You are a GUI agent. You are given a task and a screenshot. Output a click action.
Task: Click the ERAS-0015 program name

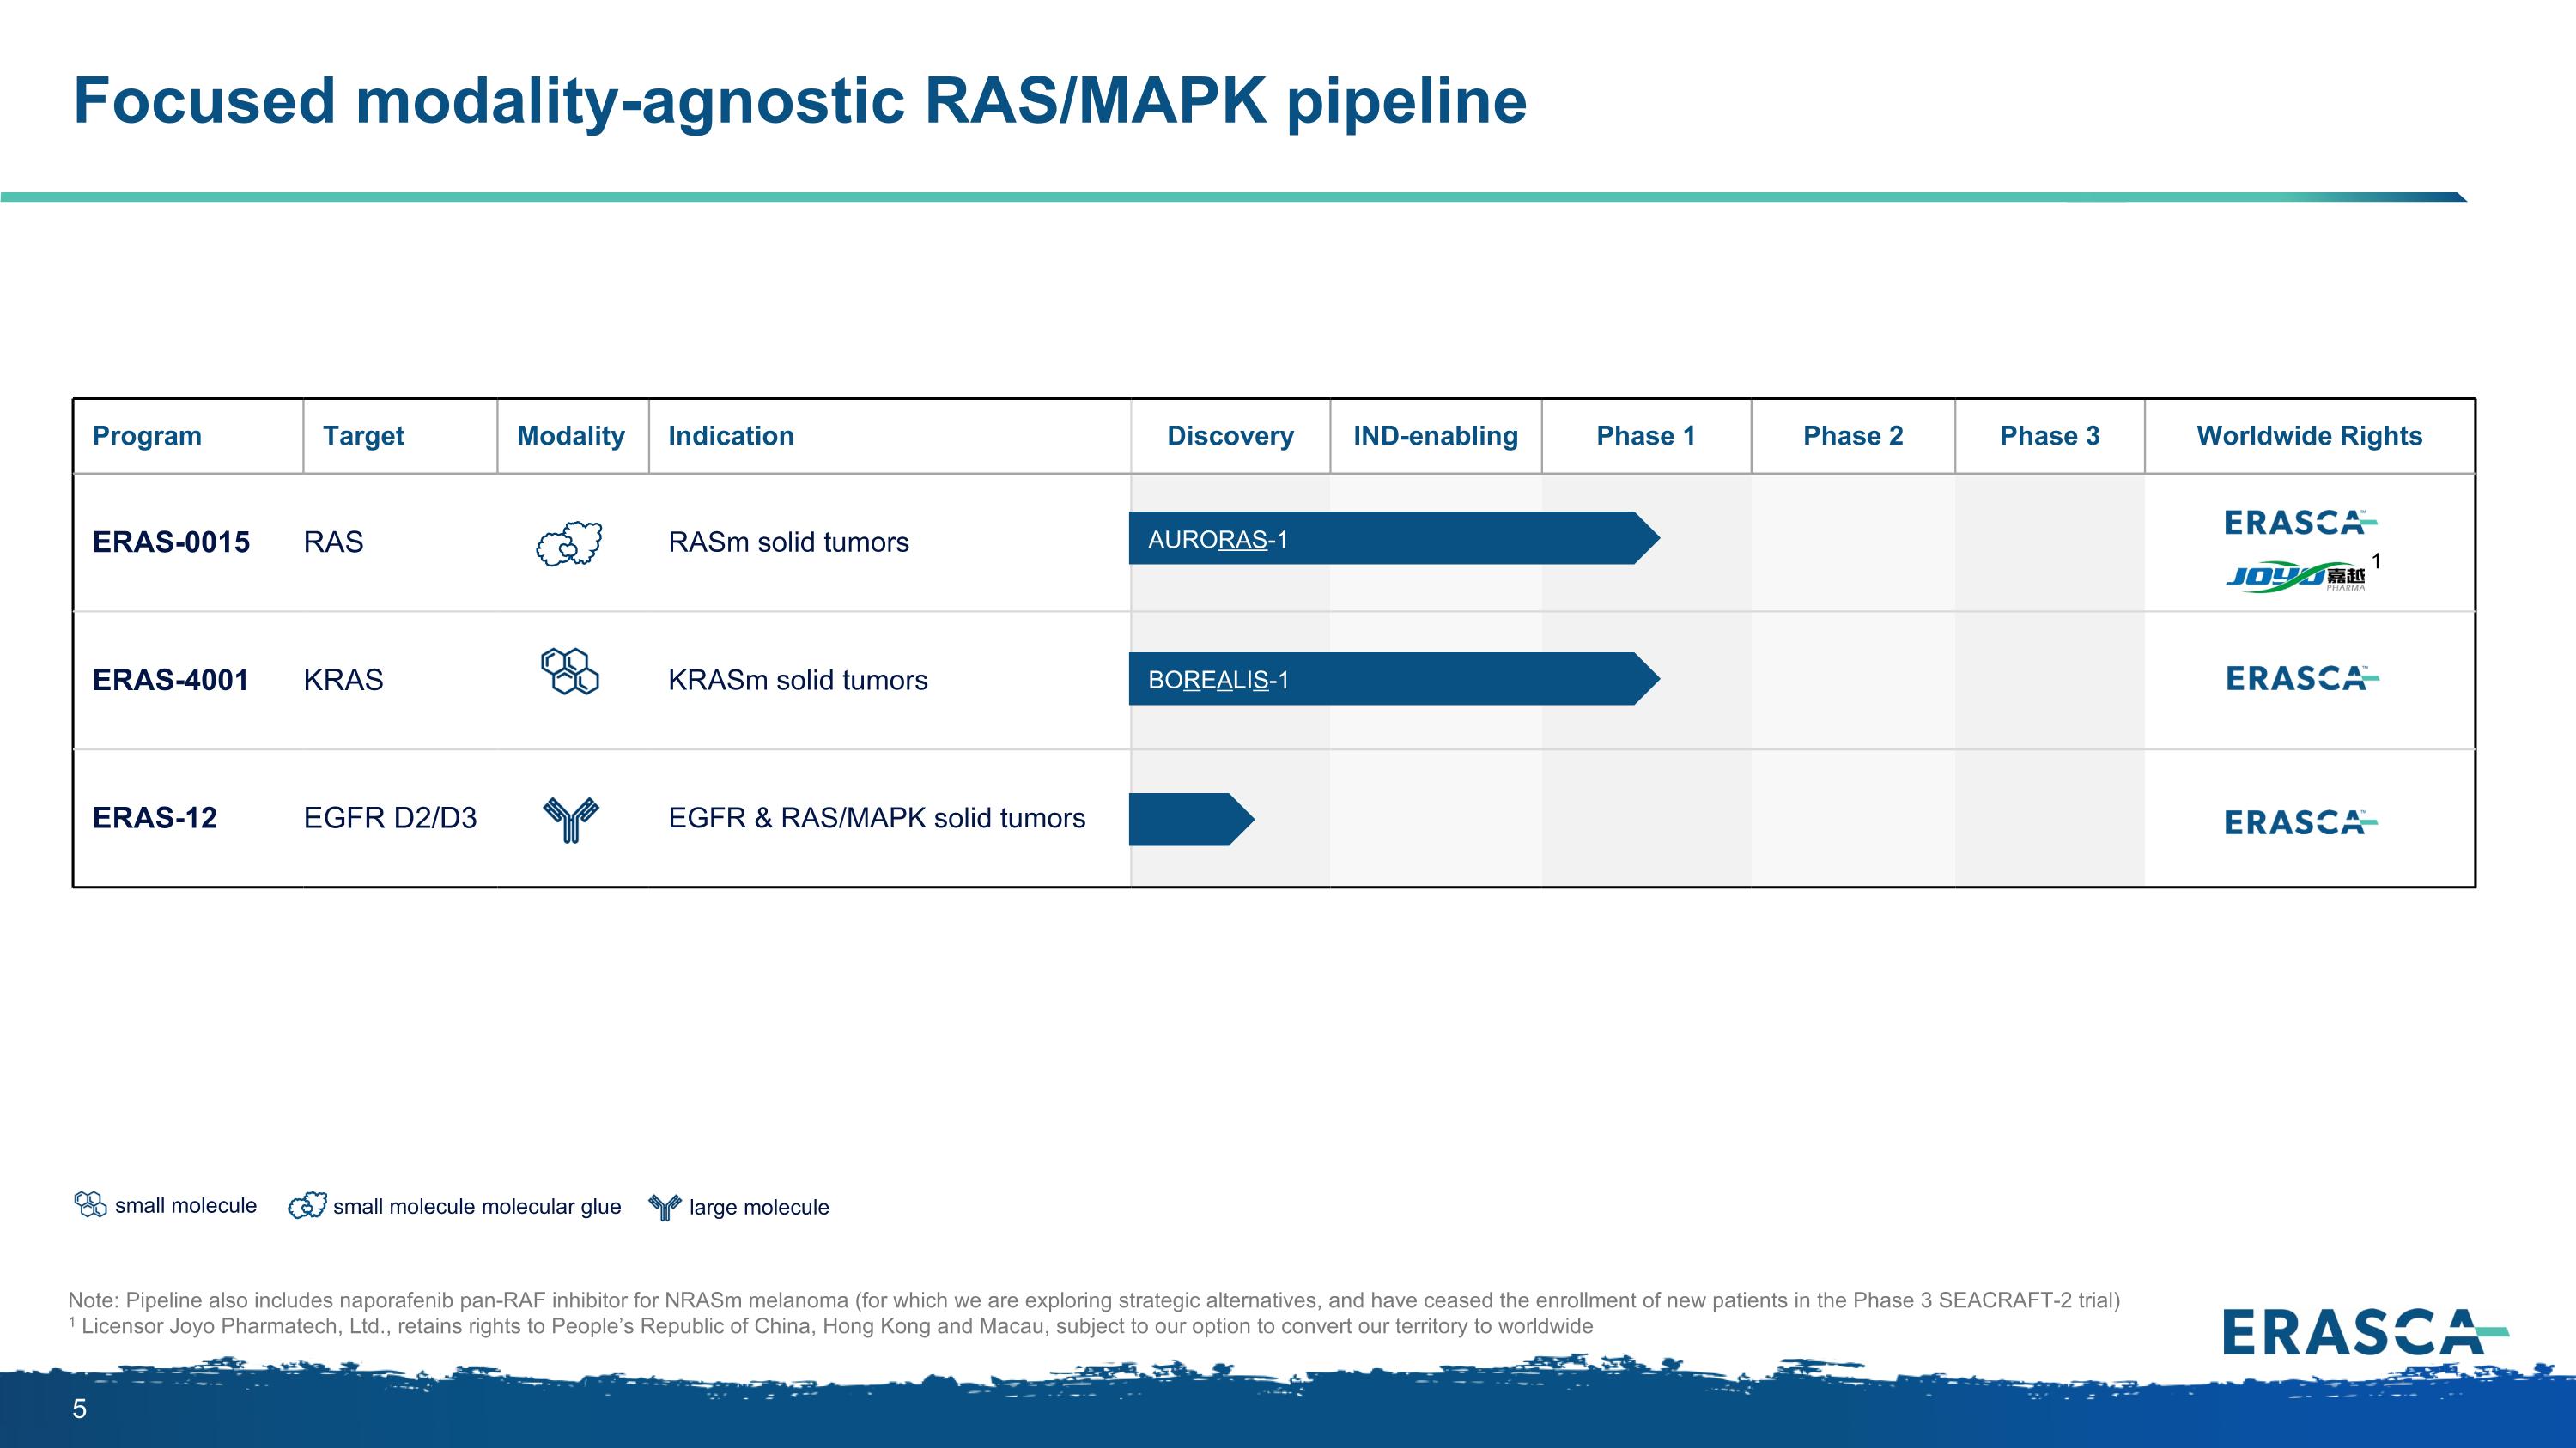(171, 542)
